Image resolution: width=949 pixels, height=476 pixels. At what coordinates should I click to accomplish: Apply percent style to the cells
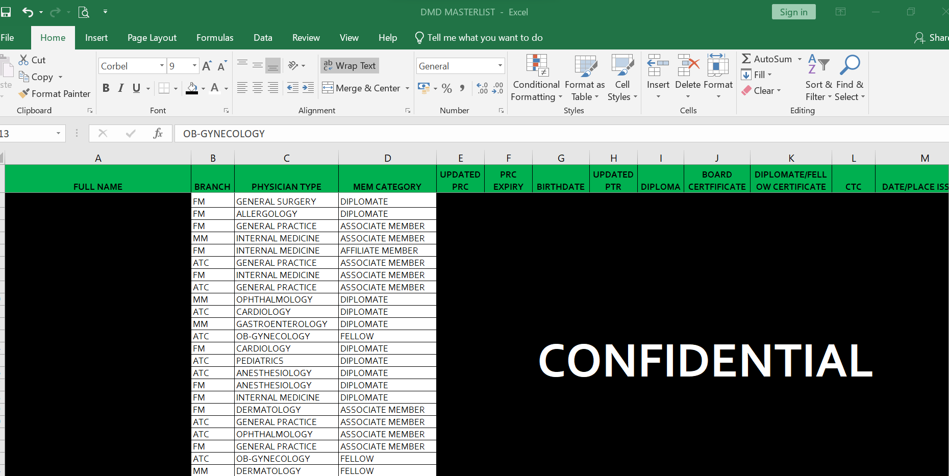click(x=447, y=88)
